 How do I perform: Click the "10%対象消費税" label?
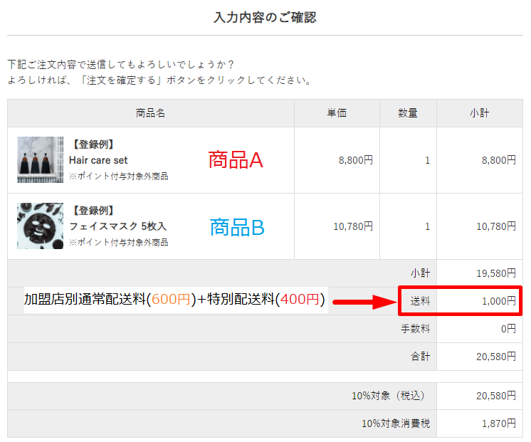pyautogui.click(x=395, y=423)
